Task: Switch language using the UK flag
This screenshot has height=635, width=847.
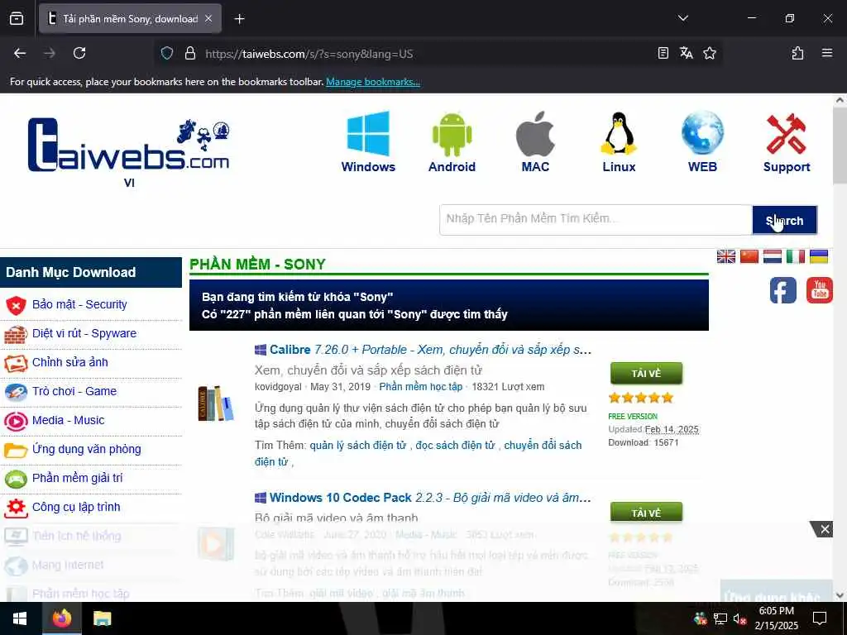Action: point(726,256)
